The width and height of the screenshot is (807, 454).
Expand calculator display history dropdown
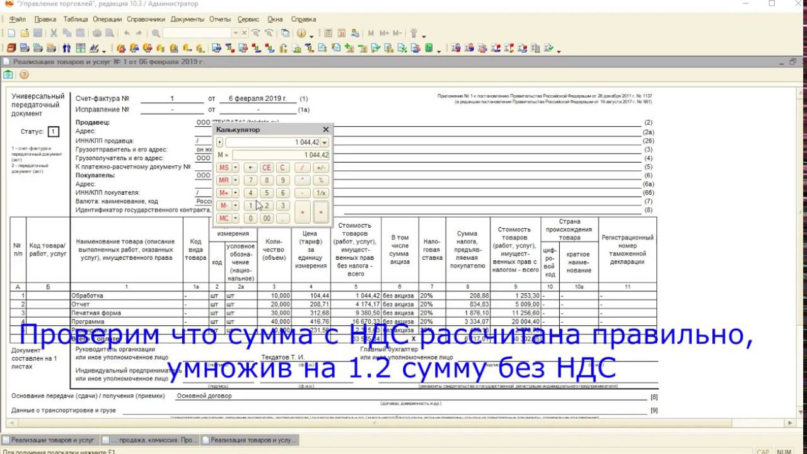(325, 143)
